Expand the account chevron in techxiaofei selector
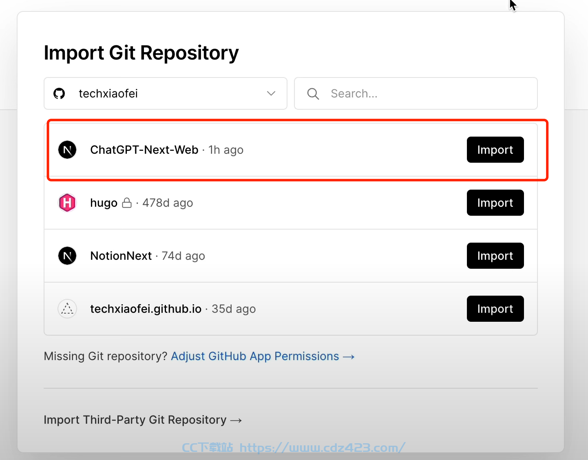 271,93
